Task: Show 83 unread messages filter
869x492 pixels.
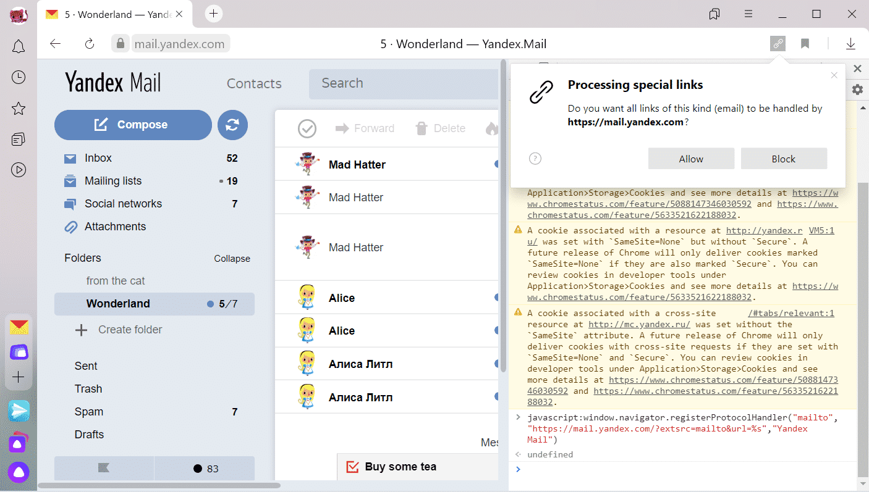Action: click(x=205, y=468)
